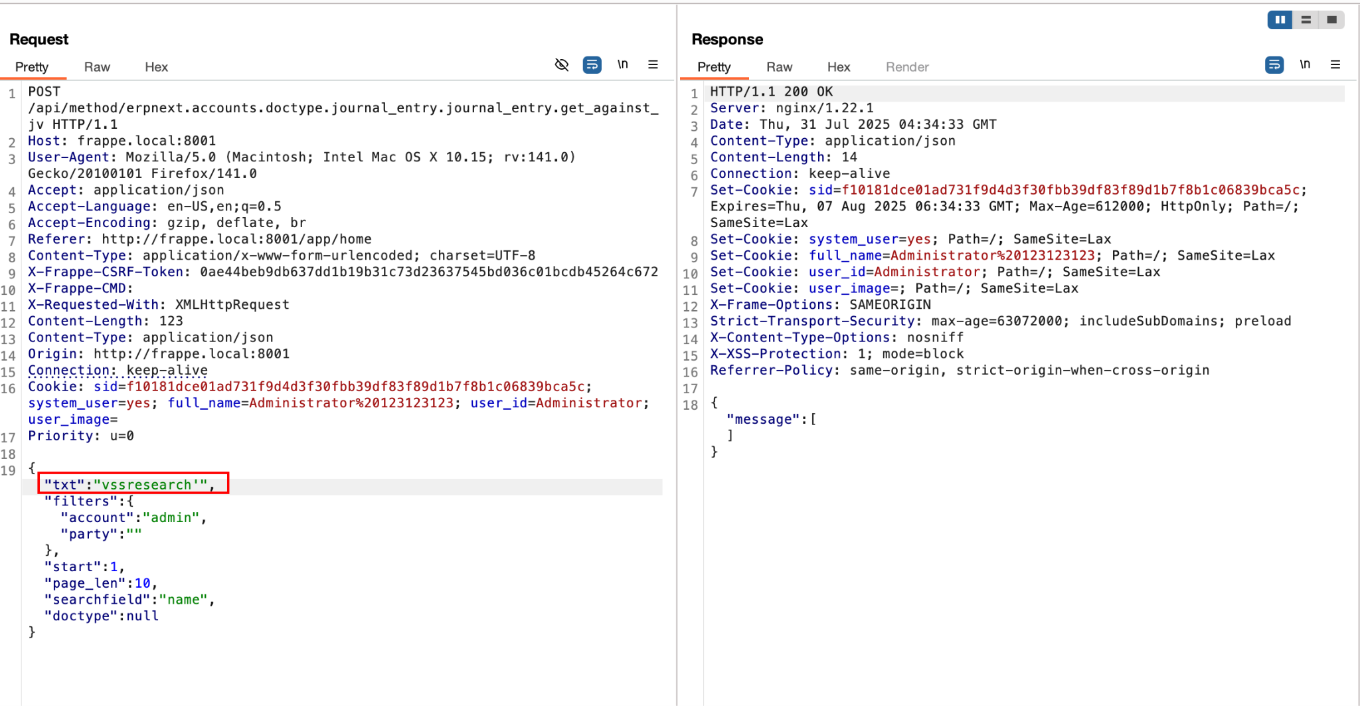Toggle word wrap in the Request editor

tap(592, 64)
